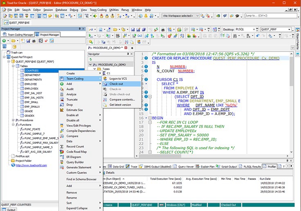Image resolution: width=301 pixels, height=211 pixels.
Task: Click the green execute play icon in editor toolbar
Action: click(90, 36)
